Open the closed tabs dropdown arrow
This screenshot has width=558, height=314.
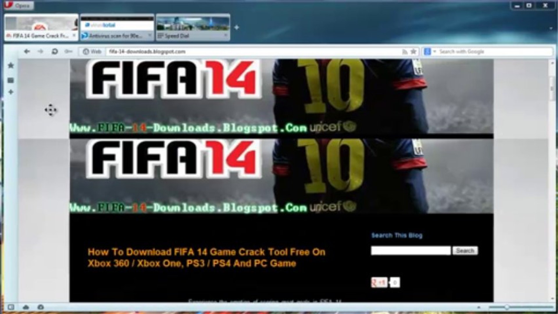(551, 28)
